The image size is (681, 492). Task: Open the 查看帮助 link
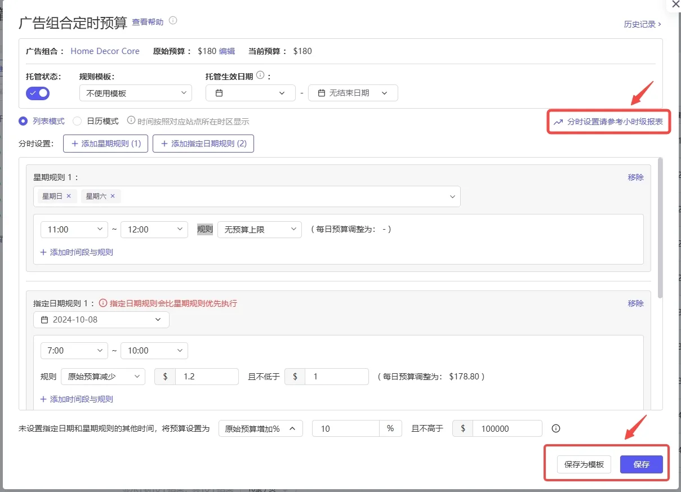coord(148,22)
